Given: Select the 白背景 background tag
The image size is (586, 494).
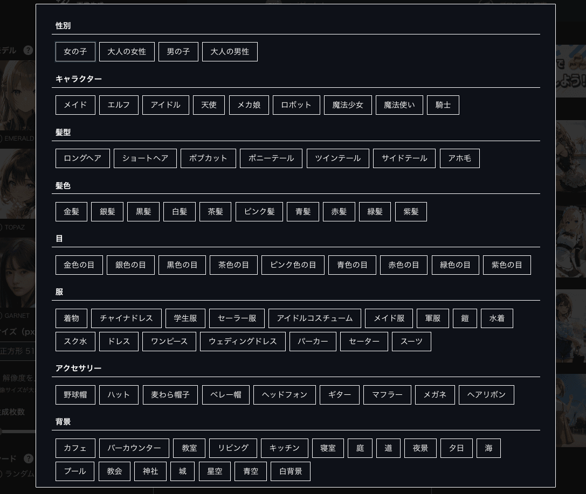Looking at the screenshot, I should point(291,471).
